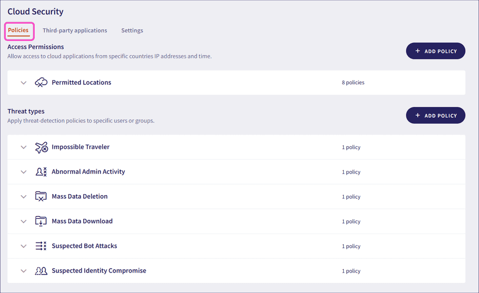Screen dimensions: 479x293
Task: Click the Mass Data Download label
Action: [x=82, y=221]
